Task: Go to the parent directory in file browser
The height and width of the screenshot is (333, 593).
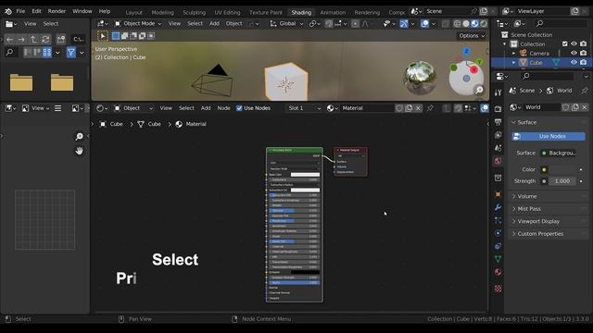Action: tap(33, 39)
